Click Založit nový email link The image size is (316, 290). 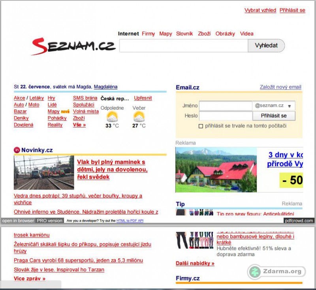click(280, 87)
